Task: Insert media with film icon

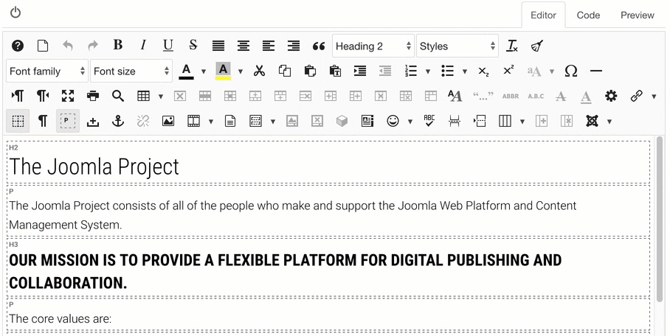Action: [x=193, y=122]
